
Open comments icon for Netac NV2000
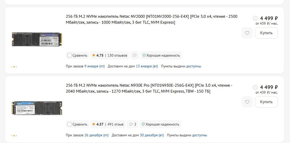point(135,55)
